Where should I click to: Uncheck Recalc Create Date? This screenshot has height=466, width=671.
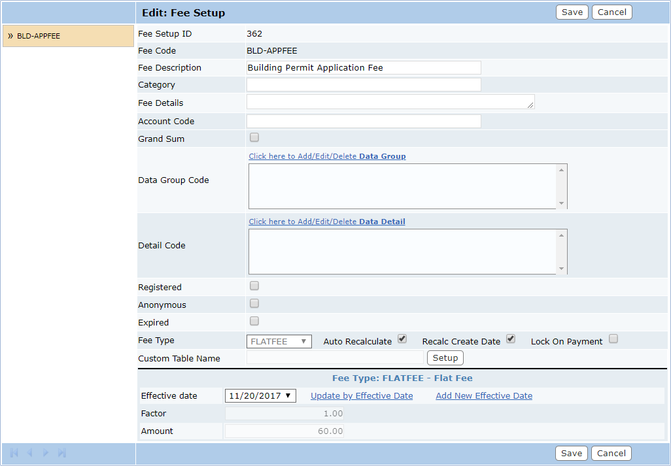coord(510,339)
